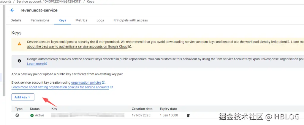Click the Creation date column header

142,109
